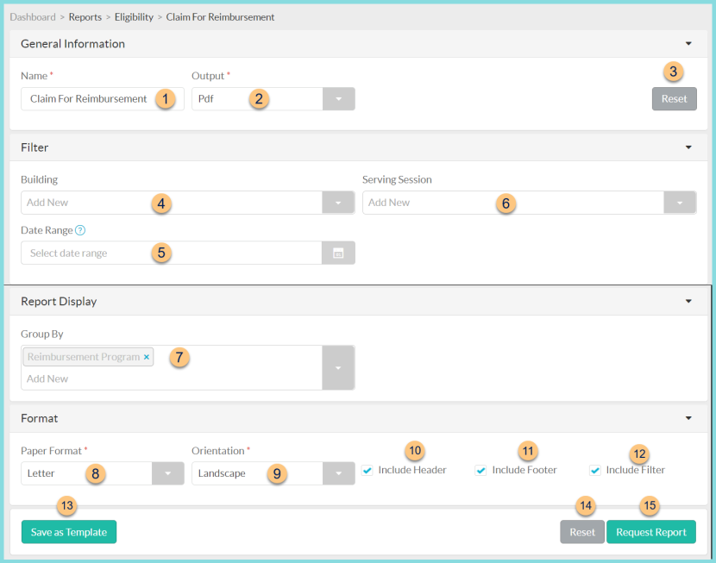Collapse the Report Display section

point(688,301)
